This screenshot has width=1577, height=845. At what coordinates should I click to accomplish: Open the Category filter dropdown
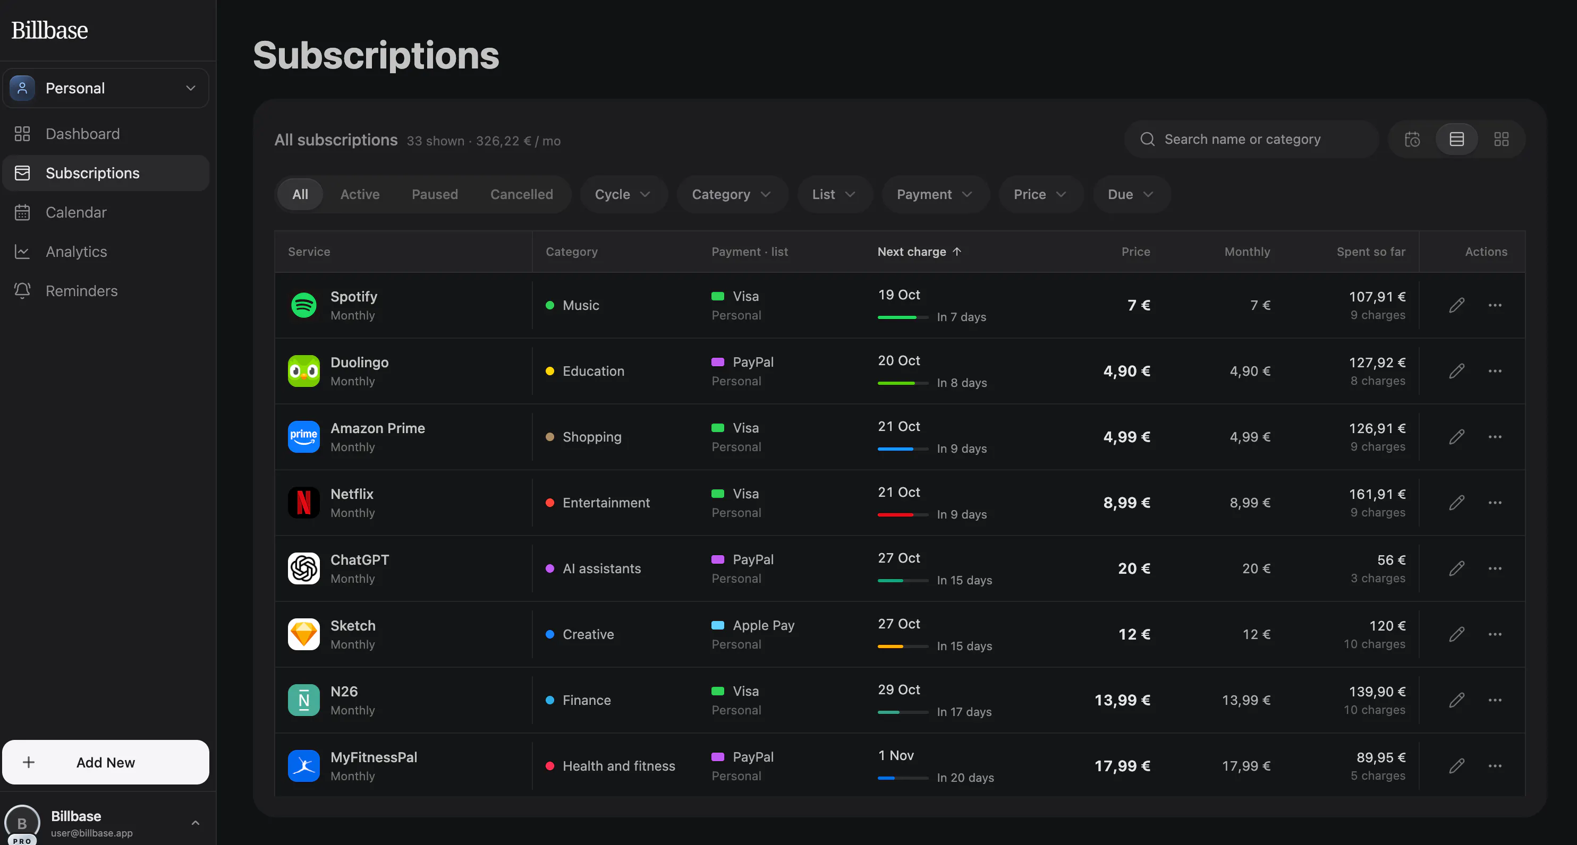[x=732, y=194]
